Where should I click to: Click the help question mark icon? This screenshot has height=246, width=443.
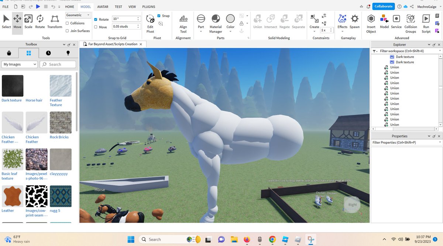coord(399,7)
